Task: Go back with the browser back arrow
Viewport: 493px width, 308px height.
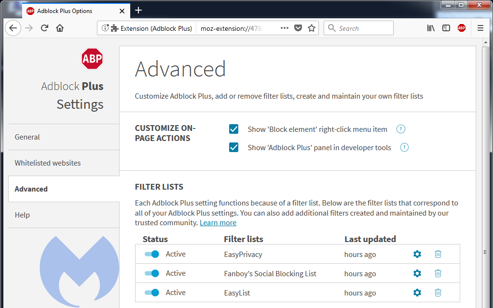Action: (x=13, y=28)
